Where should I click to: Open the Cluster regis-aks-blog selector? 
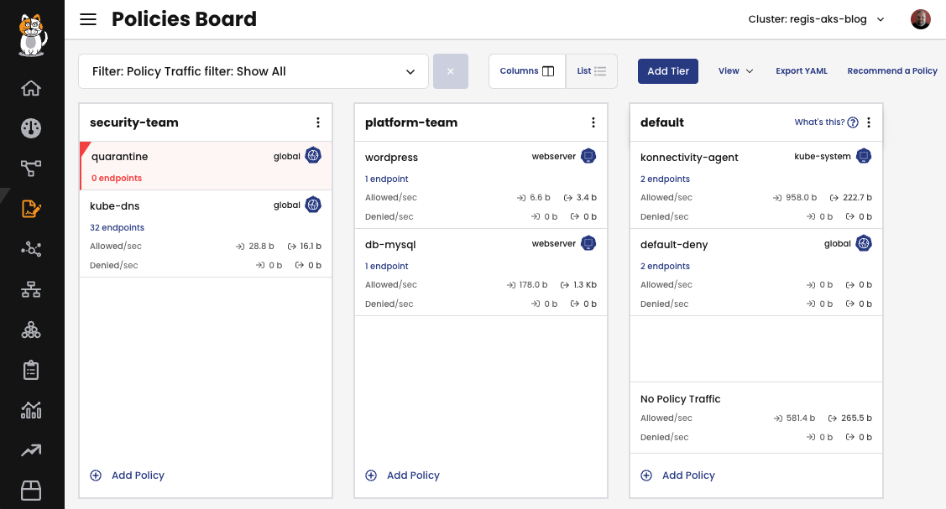tap(816, 19)
